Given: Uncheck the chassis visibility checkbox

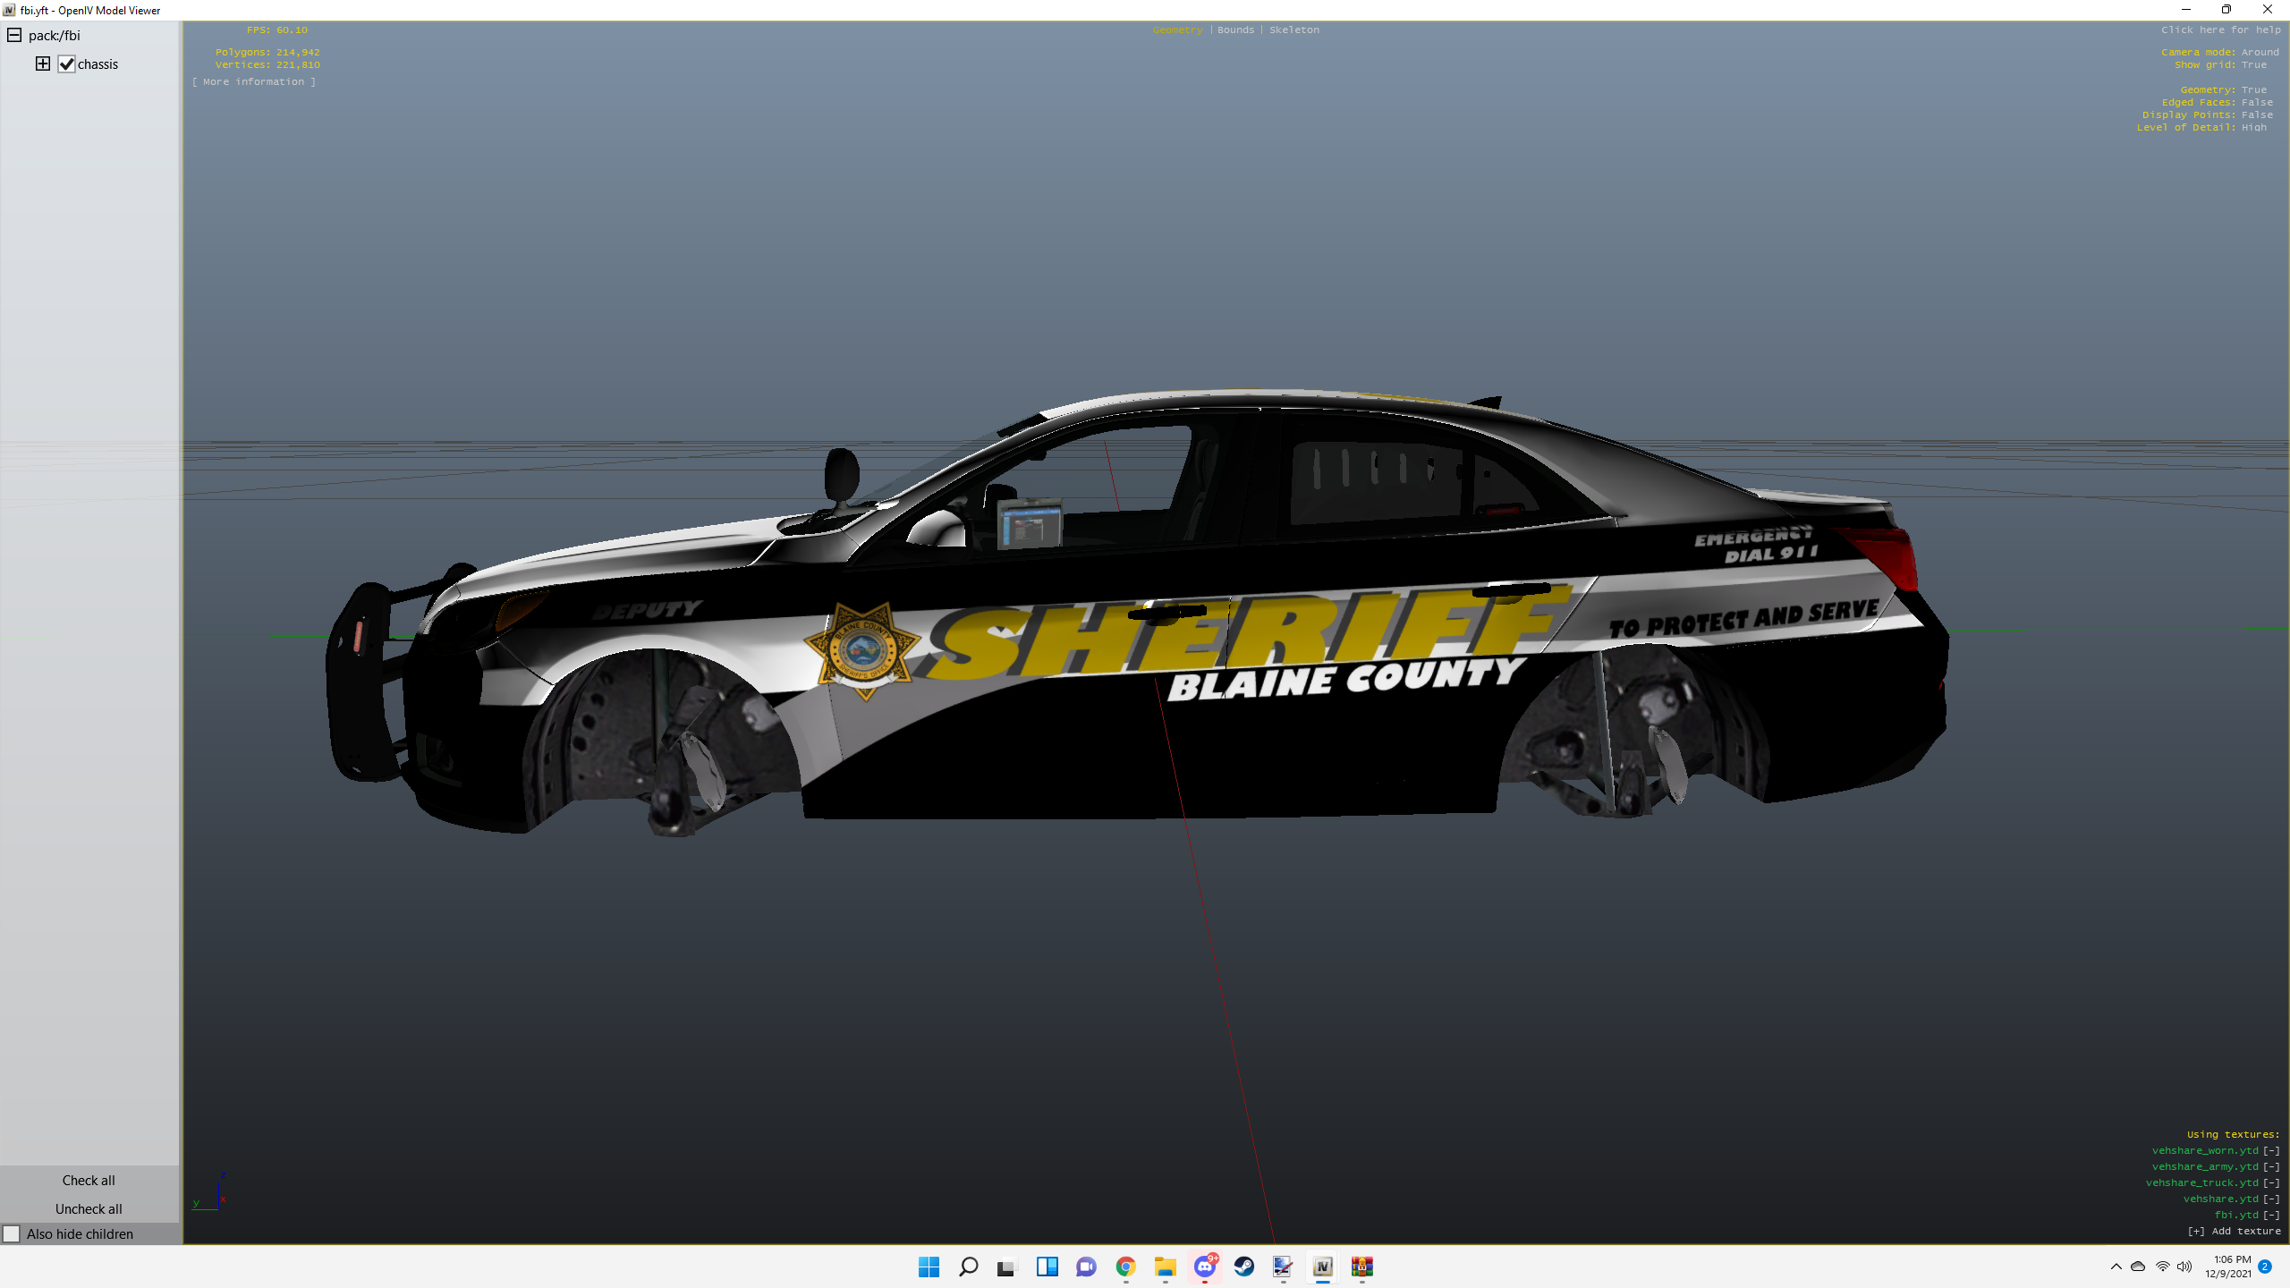Looking at the screenshot, I should [x=67, y=64].
